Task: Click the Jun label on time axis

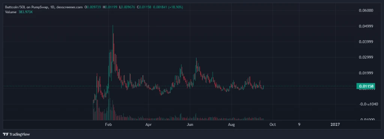Action: [190, 124]
